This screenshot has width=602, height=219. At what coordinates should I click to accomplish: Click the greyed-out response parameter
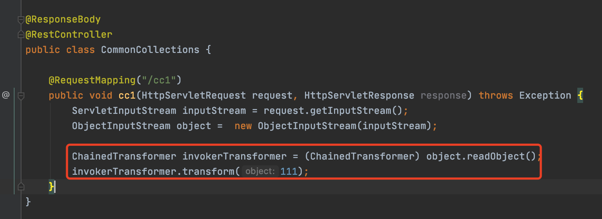point(443,95)
